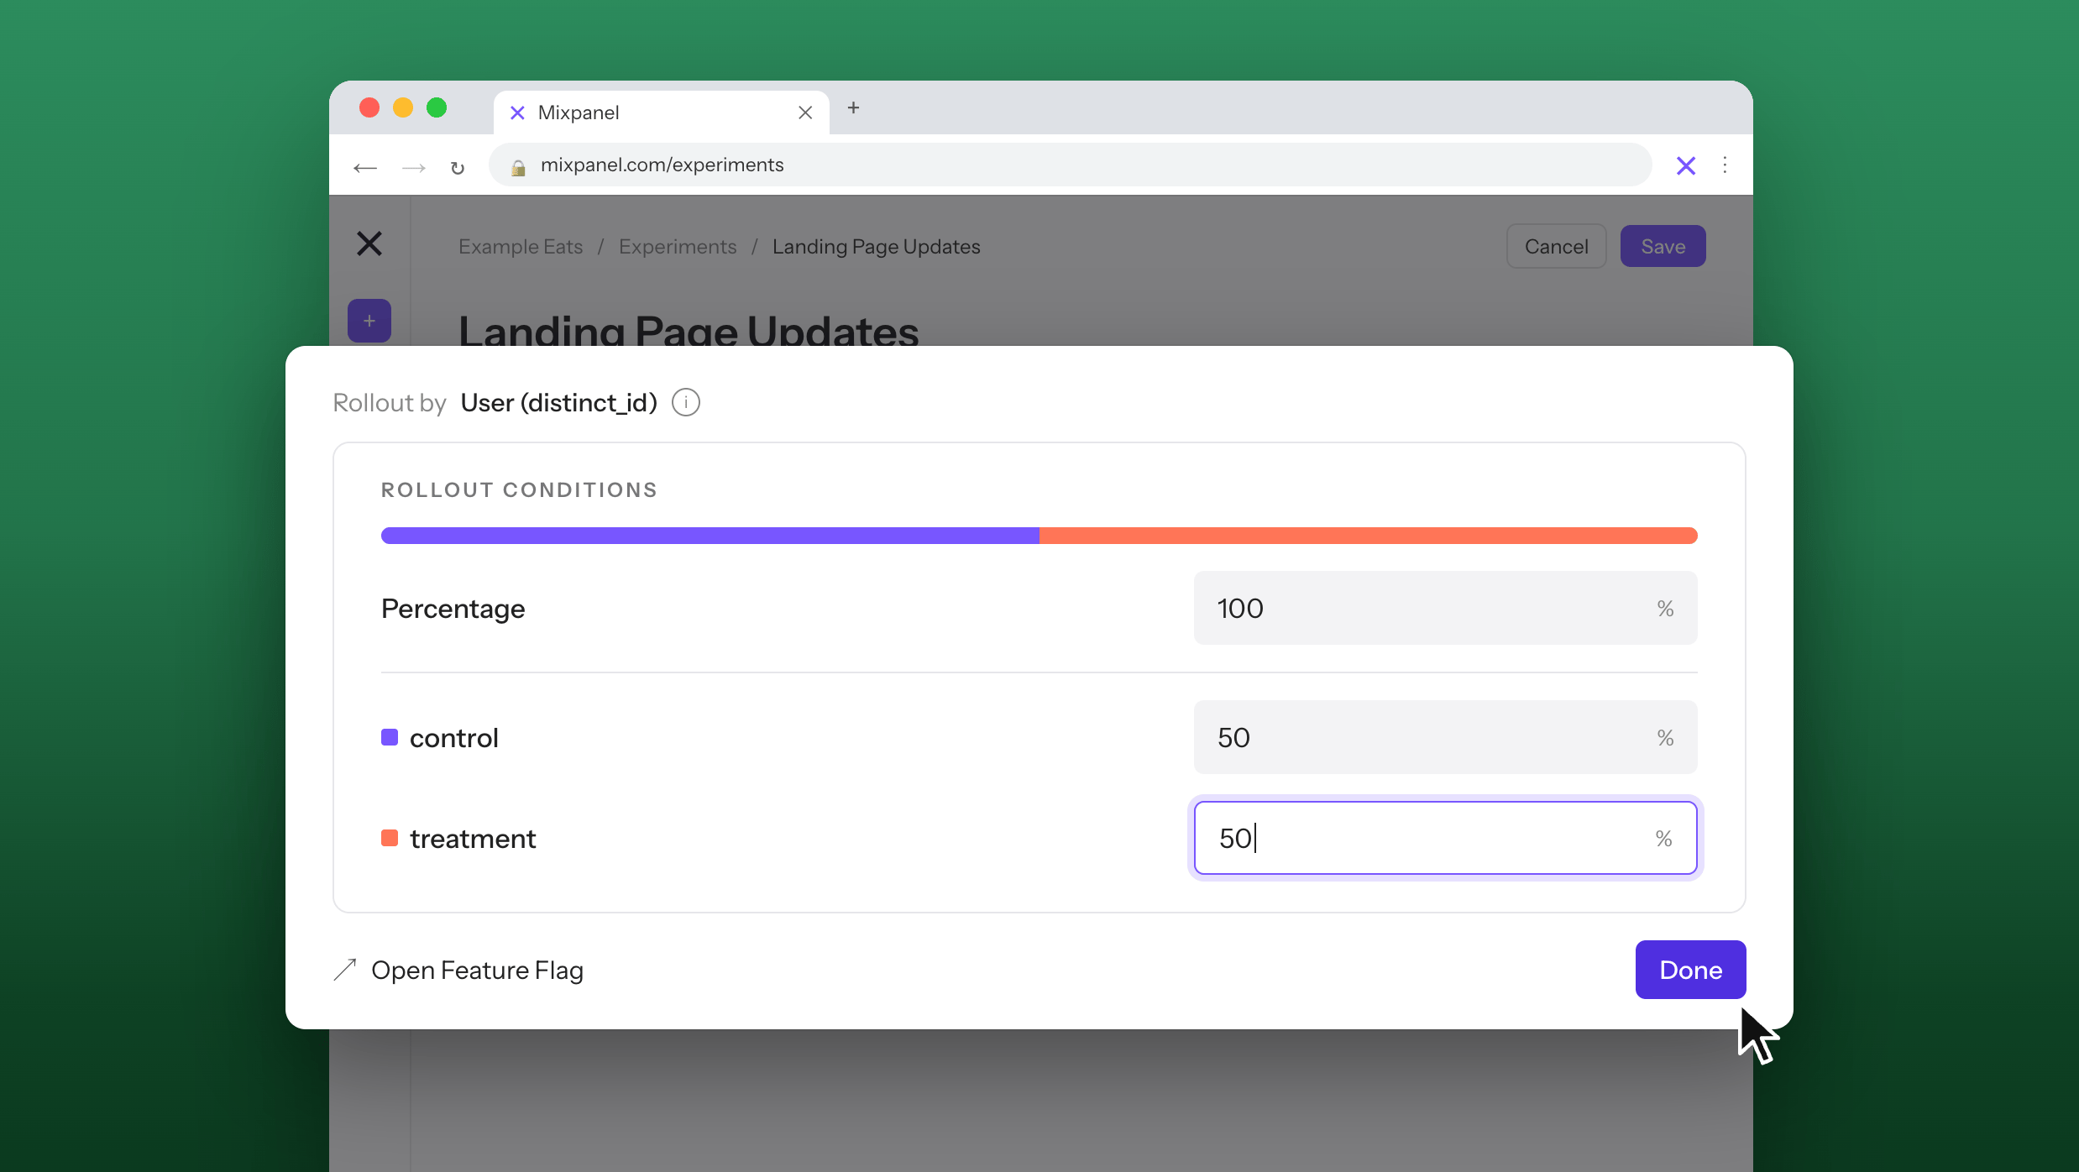Click the purple plus button in sidebar
This screenshot has height=1172, width=2079.
(x=369, y=321)
